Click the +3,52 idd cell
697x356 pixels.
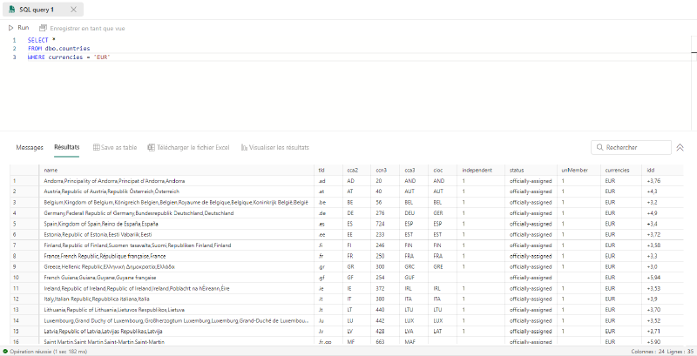click(663, 320)
